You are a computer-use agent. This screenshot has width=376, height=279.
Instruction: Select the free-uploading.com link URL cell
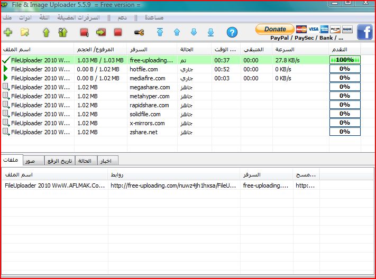(173, 185)
